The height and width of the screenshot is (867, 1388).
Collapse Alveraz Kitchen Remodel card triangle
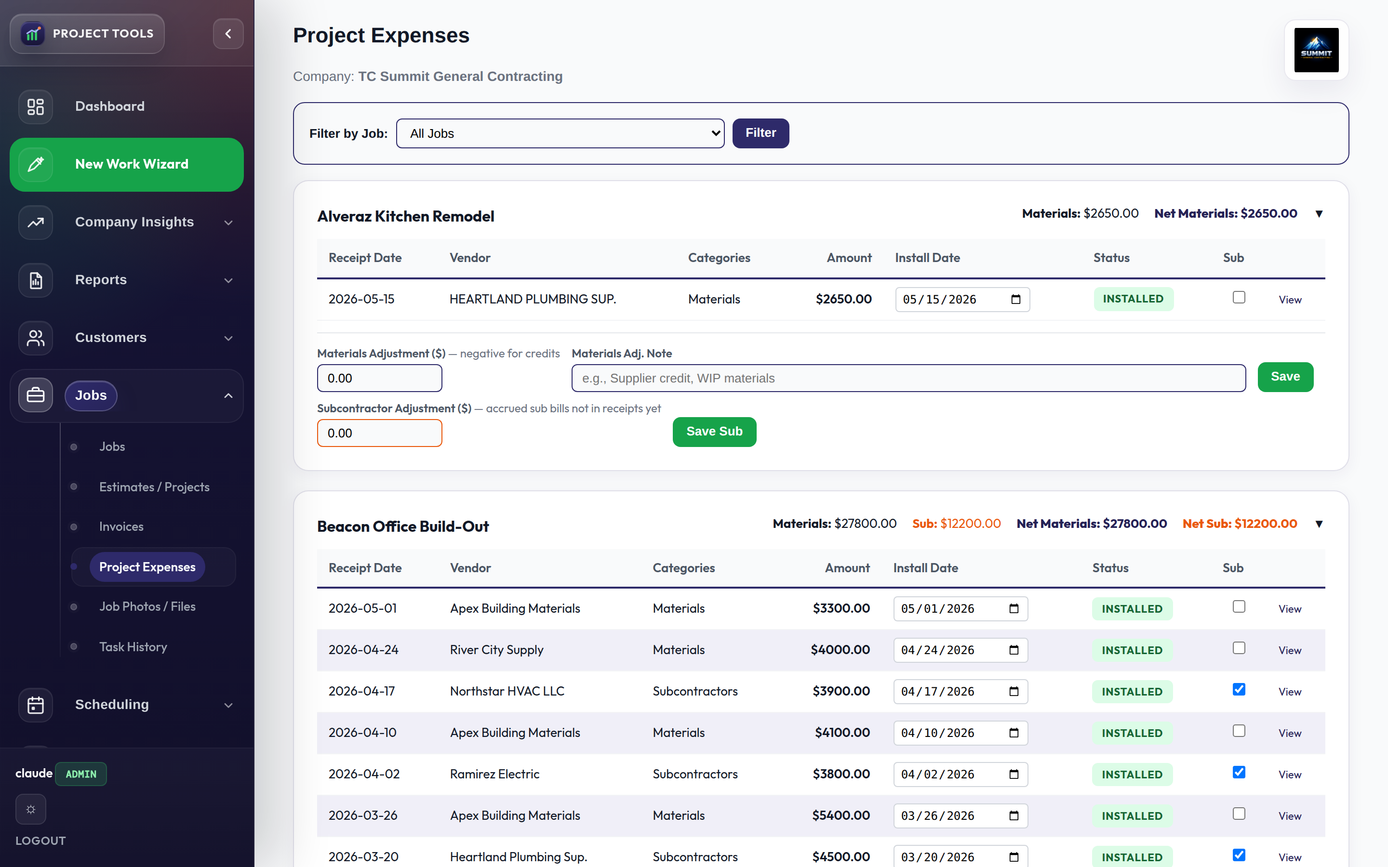pyautogui.click(x=1319, y=214)
